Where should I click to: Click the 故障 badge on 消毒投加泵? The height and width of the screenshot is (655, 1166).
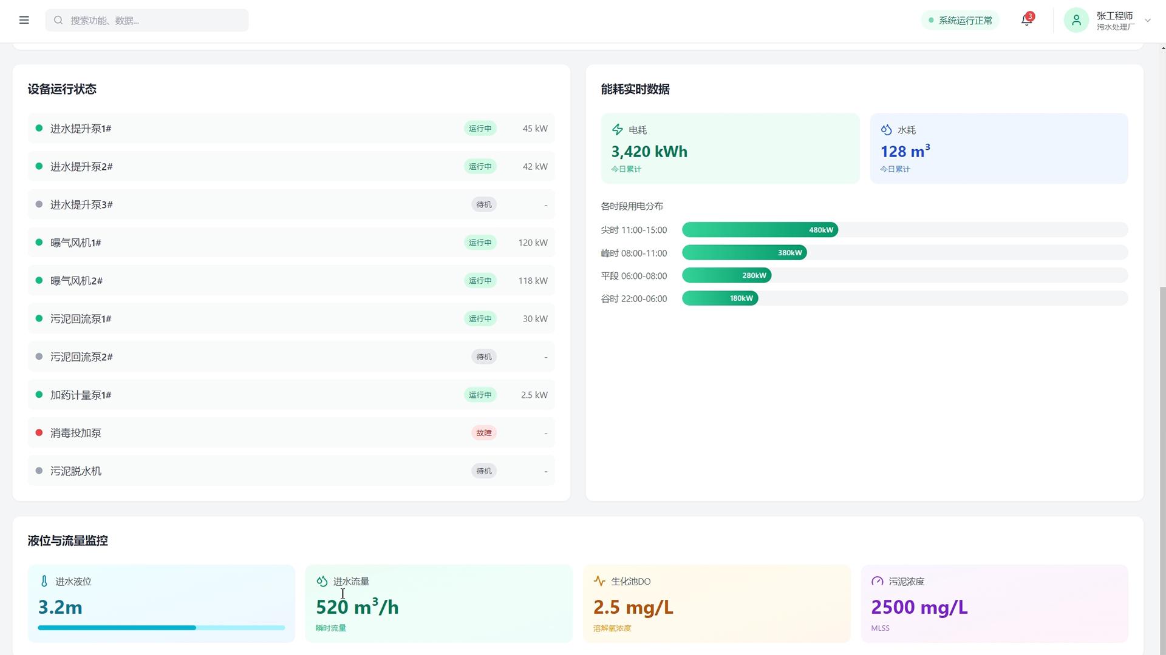(x=484, y=433)
